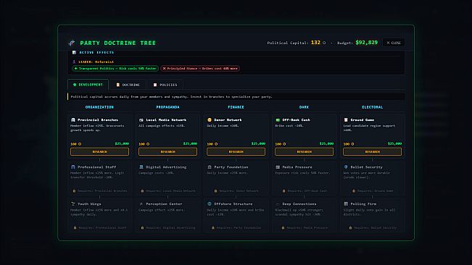Image resolution: width=472 pixels, height=265 pixels.
Task: Click the 132 political capital value
Action: click(x=315, y=43)
